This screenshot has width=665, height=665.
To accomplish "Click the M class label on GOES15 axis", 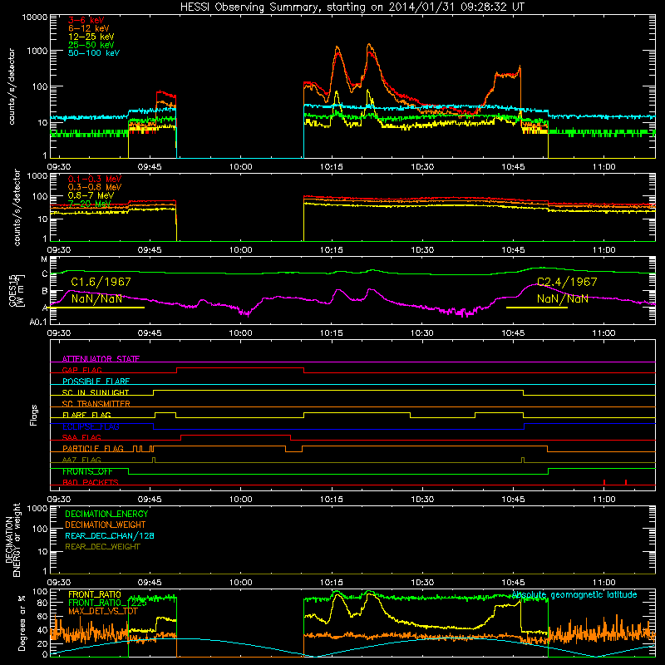I will 44,259.
